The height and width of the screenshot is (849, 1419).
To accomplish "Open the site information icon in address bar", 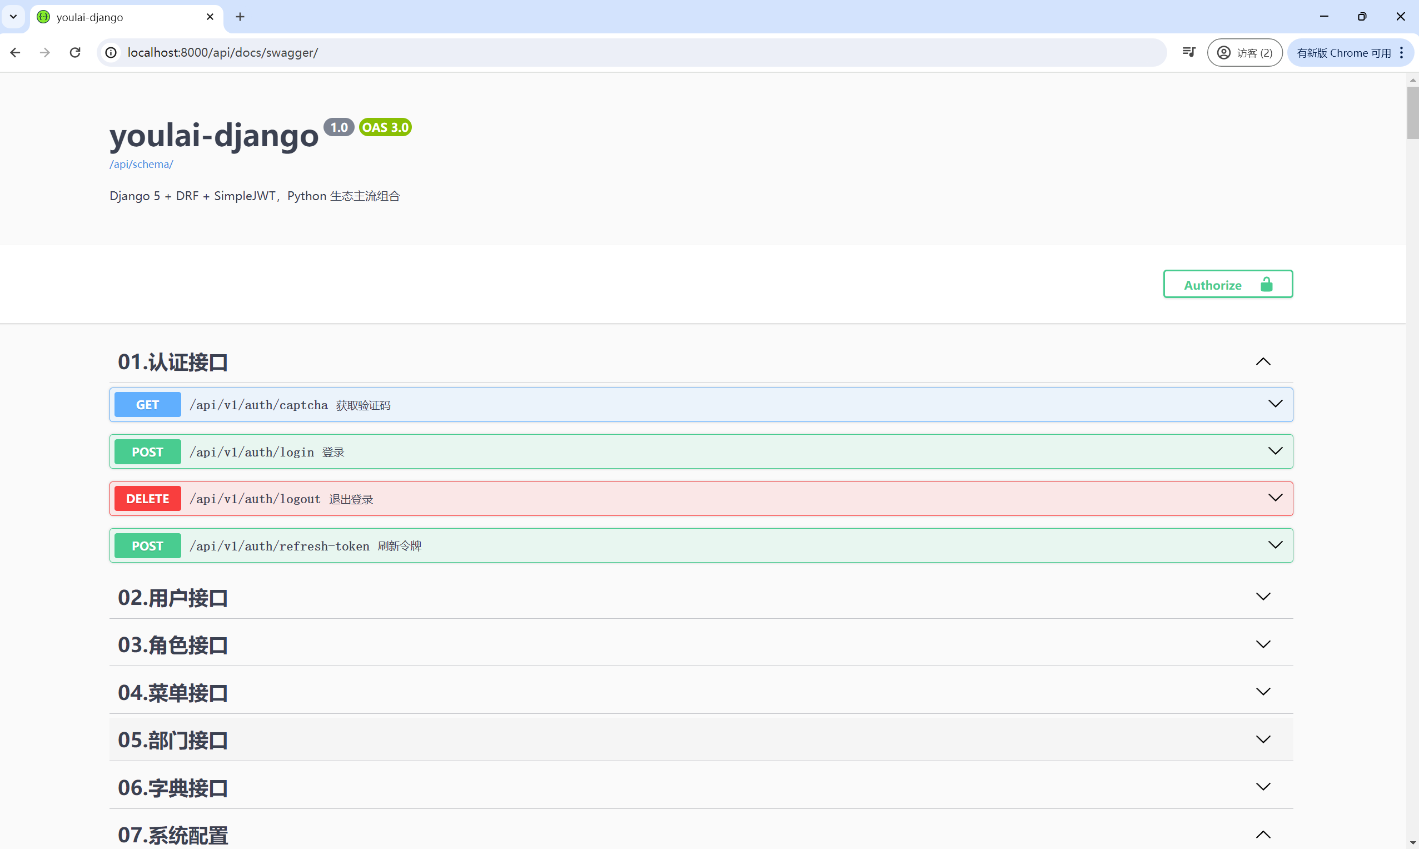I will click(111, 53).
